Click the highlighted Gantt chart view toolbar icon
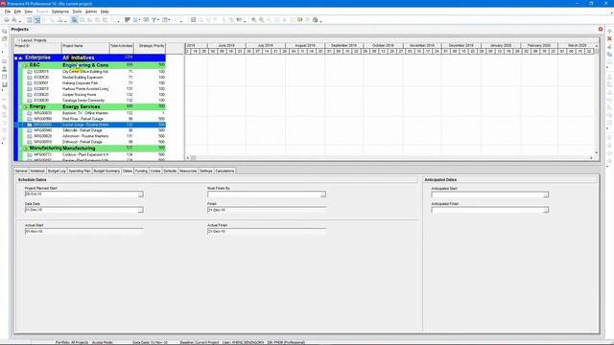The height and width of the screenshot is (345, 614). click(37, 20)
